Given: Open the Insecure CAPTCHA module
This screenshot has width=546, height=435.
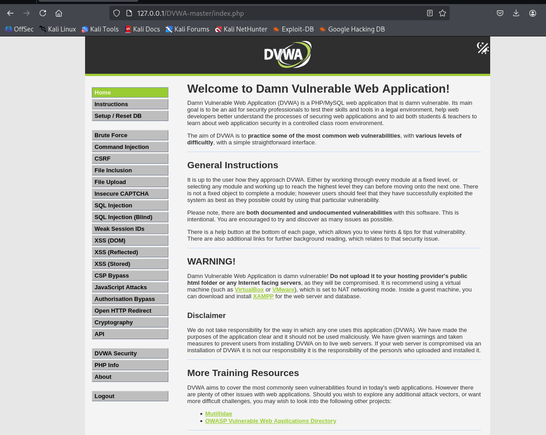Looking at the screenshot, I should [x=130, y=193].
